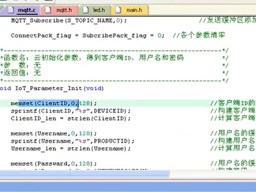Click the IoT_Parameter_Init function name
The height and width of the screenshot is (192, 256).
click(x=50, y=88)
